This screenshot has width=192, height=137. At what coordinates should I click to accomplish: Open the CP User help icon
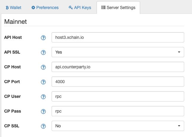point(43,97)
